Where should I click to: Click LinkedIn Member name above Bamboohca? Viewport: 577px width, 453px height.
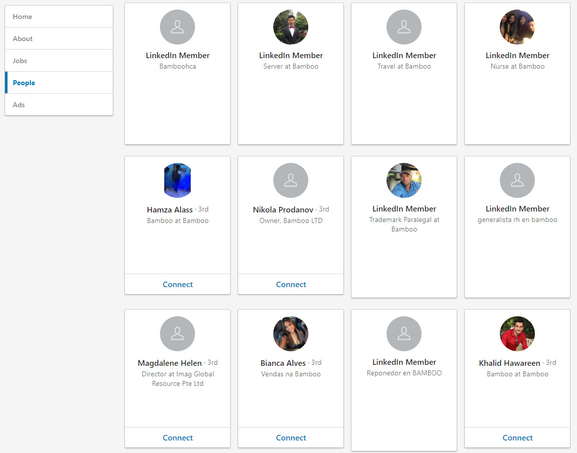tap(177, 56)
